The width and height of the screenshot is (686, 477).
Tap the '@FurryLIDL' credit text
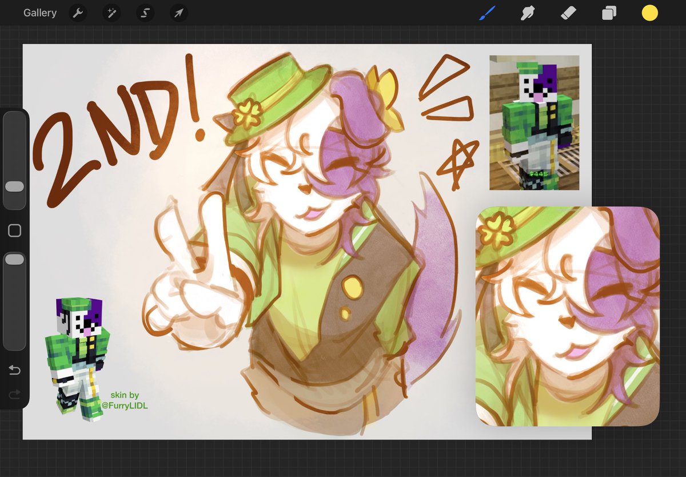125,406
